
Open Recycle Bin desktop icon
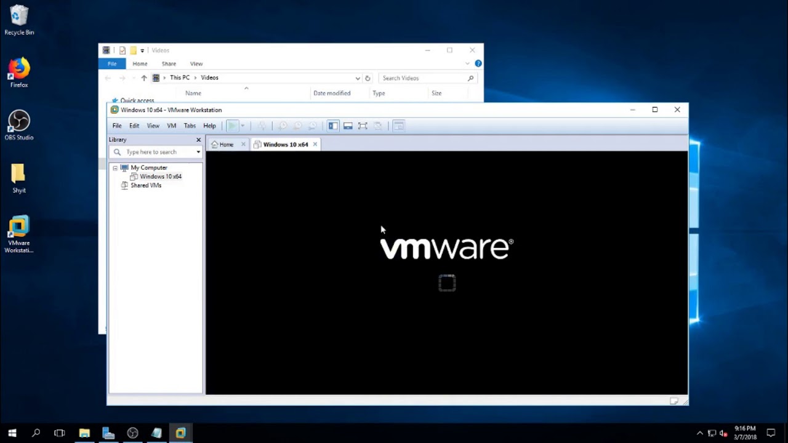19,20
